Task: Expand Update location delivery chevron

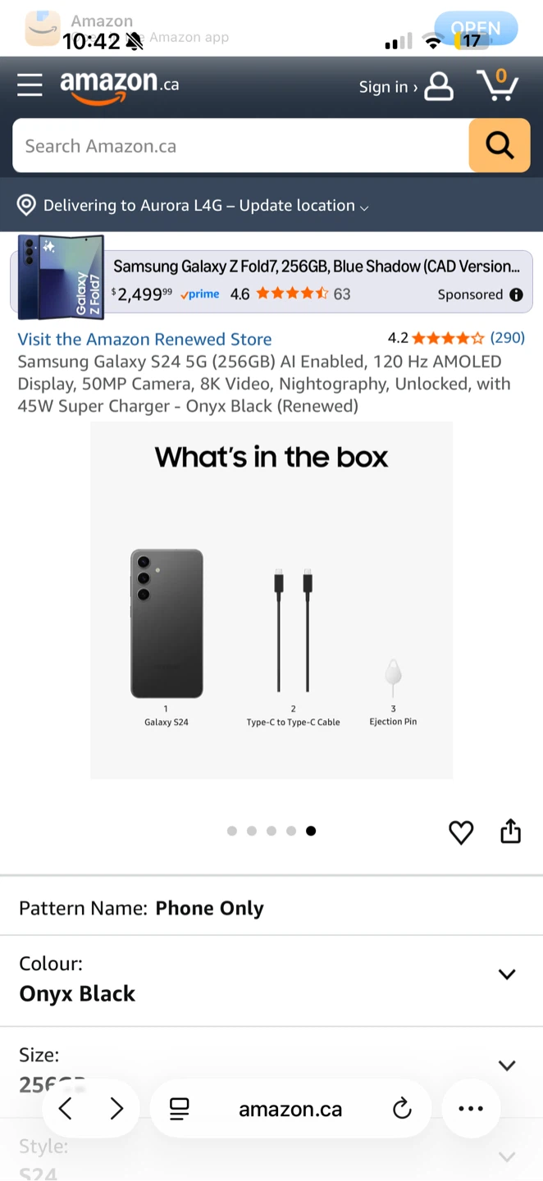Action: point(364,207)
